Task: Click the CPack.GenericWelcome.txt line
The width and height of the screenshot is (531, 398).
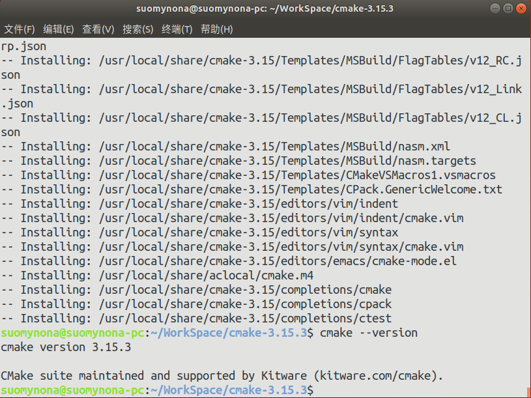Action: tap(251, 190)
